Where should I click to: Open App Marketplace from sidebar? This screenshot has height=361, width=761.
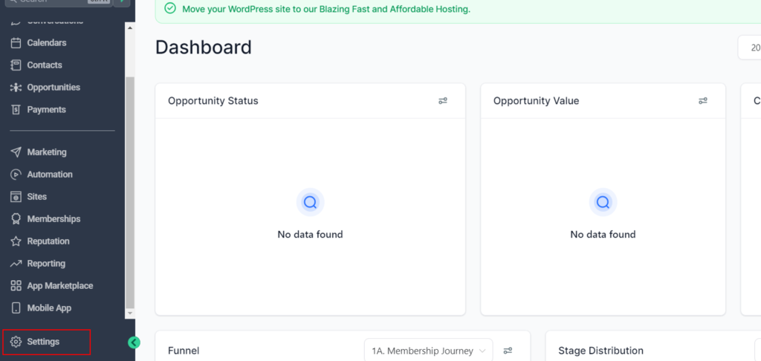click(x=59, y=286)
